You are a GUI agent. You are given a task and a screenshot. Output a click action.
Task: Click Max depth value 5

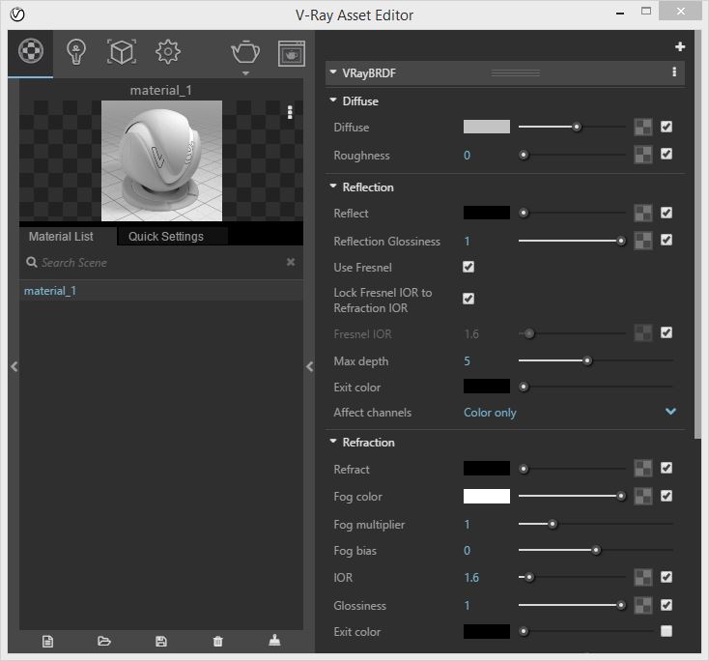468,361
